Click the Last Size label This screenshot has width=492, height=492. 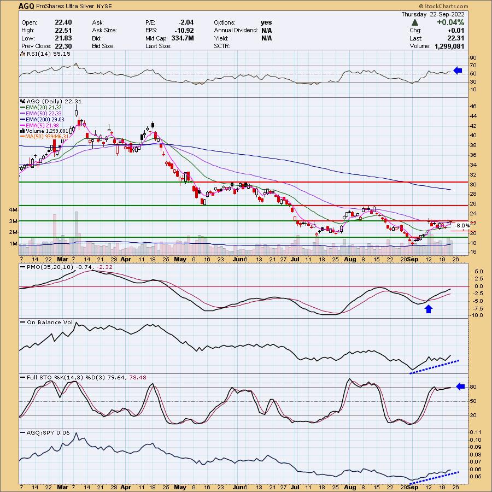click(158, 46)
